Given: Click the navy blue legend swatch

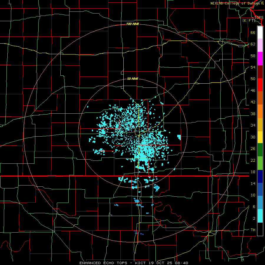Looking at the screenshot, I should [x=260, y=176].
